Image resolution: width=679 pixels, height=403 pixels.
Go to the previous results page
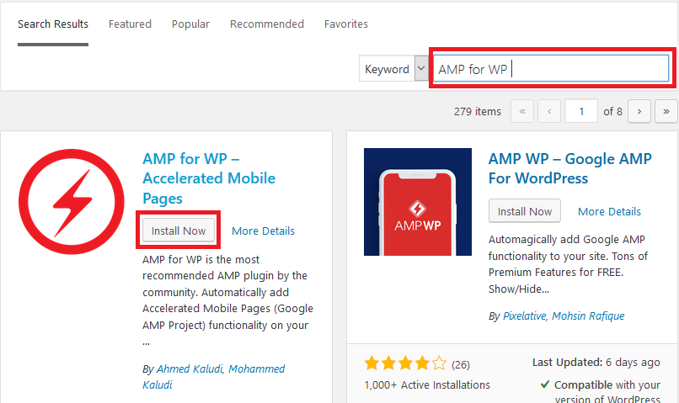[549, 112]
